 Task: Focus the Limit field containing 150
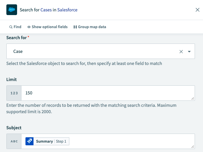(107, 93)
